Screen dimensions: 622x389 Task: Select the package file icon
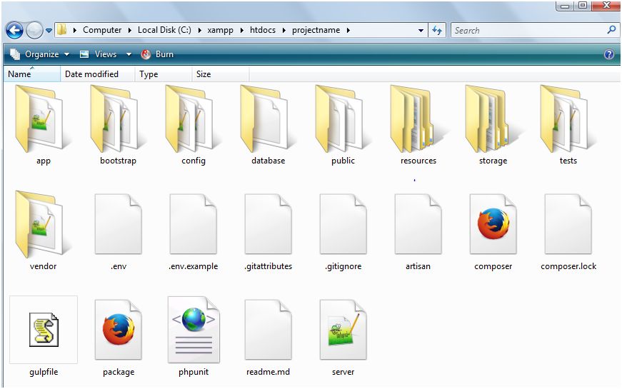[119, 330]
